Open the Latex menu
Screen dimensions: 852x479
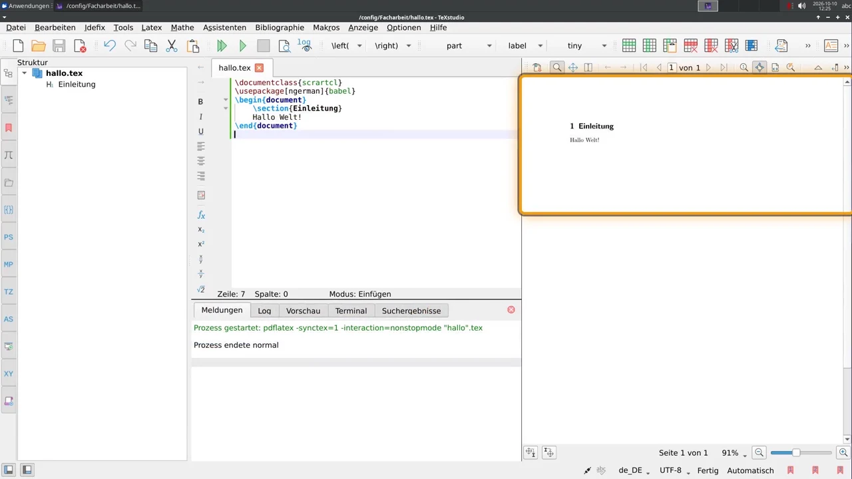(x=152, y=27)
